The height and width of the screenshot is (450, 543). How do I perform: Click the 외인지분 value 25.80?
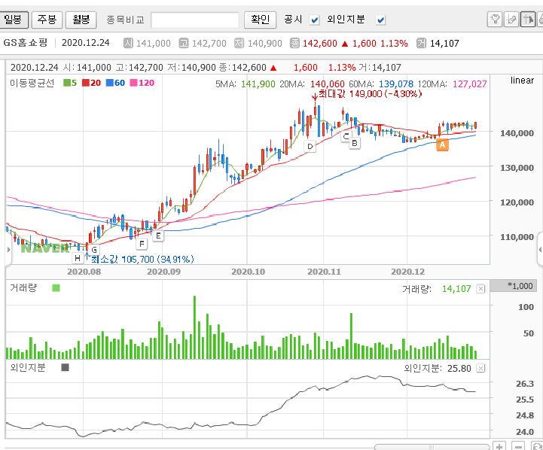459,369
